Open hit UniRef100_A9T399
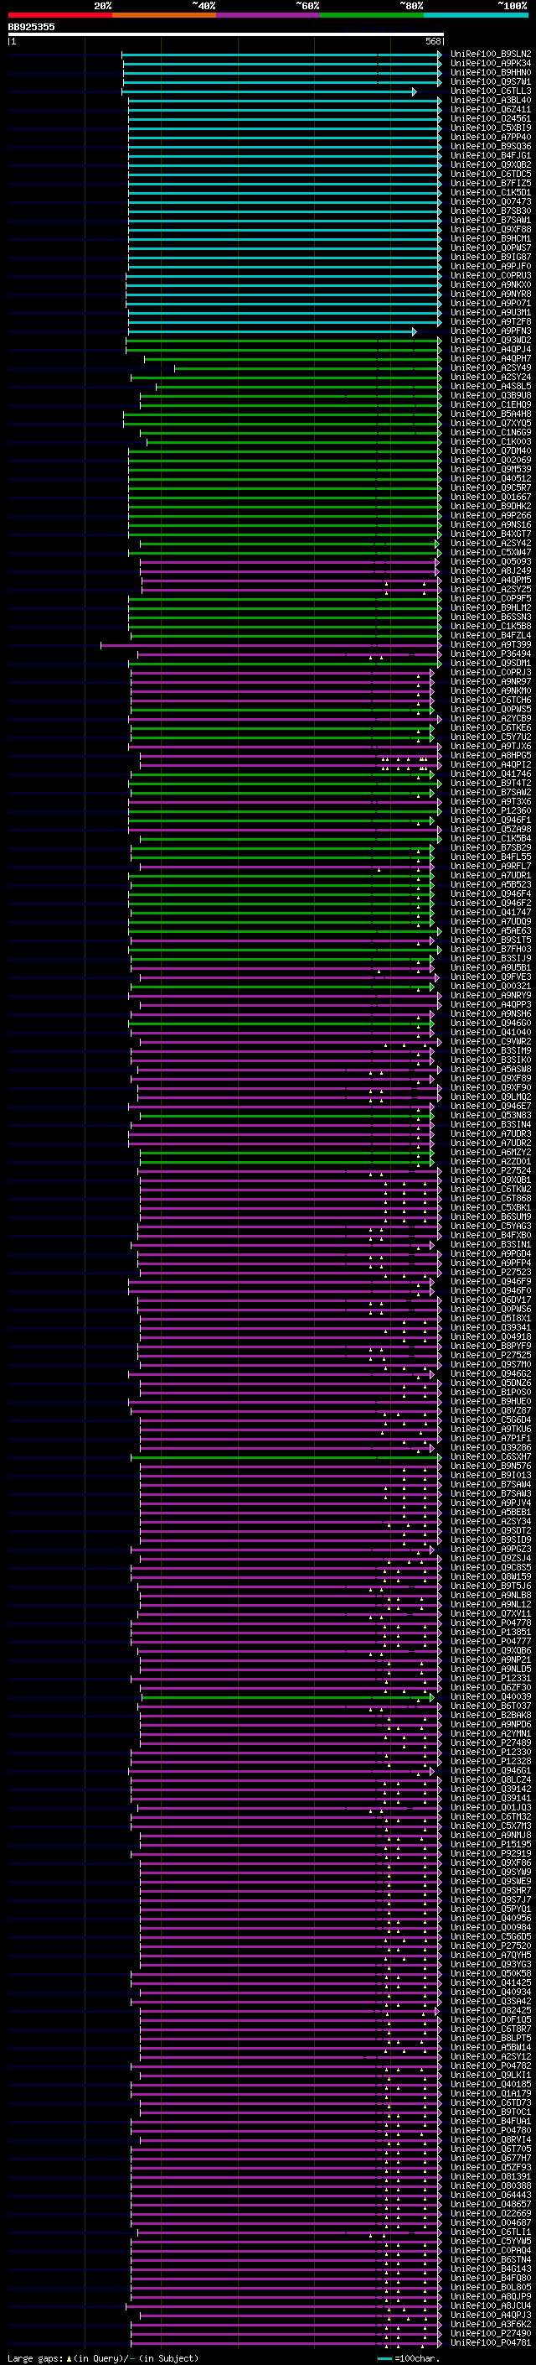This screenshot has height=2365, width=536. click(490, 644)
